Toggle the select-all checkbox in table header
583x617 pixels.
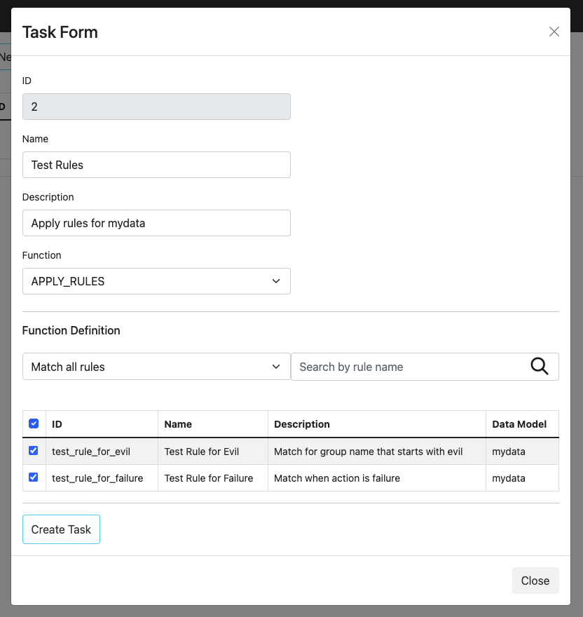34,423
